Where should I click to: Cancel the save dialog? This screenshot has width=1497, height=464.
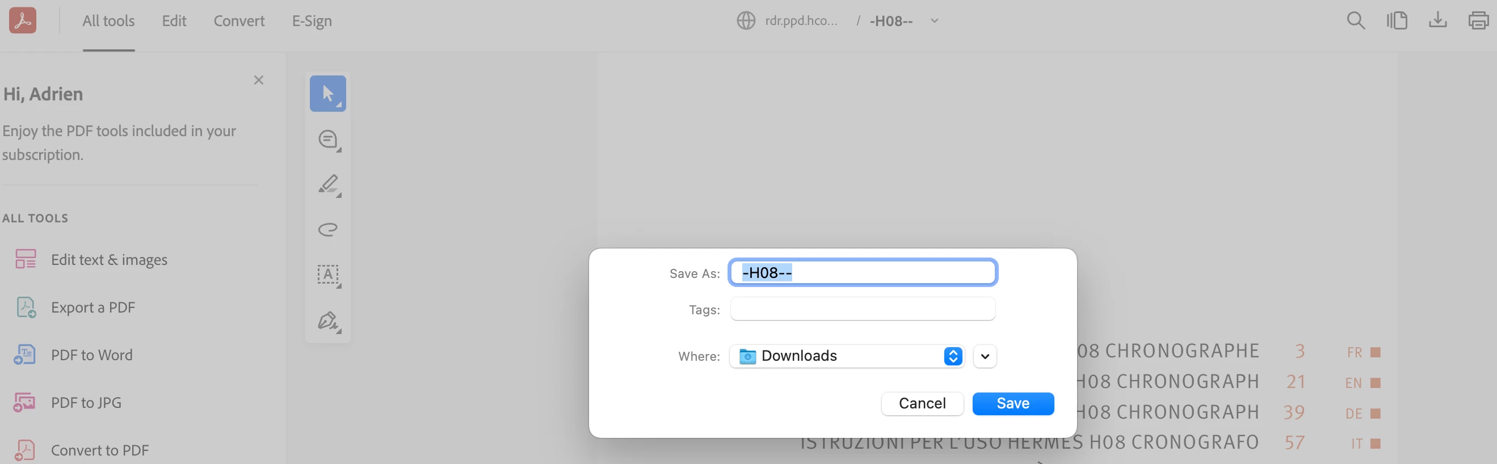(922, 404)
